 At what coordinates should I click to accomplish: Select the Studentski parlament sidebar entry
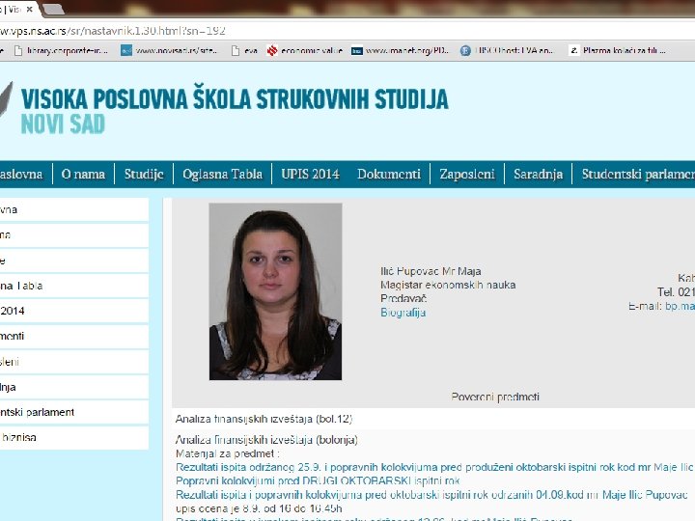click(x=74, y=413)
